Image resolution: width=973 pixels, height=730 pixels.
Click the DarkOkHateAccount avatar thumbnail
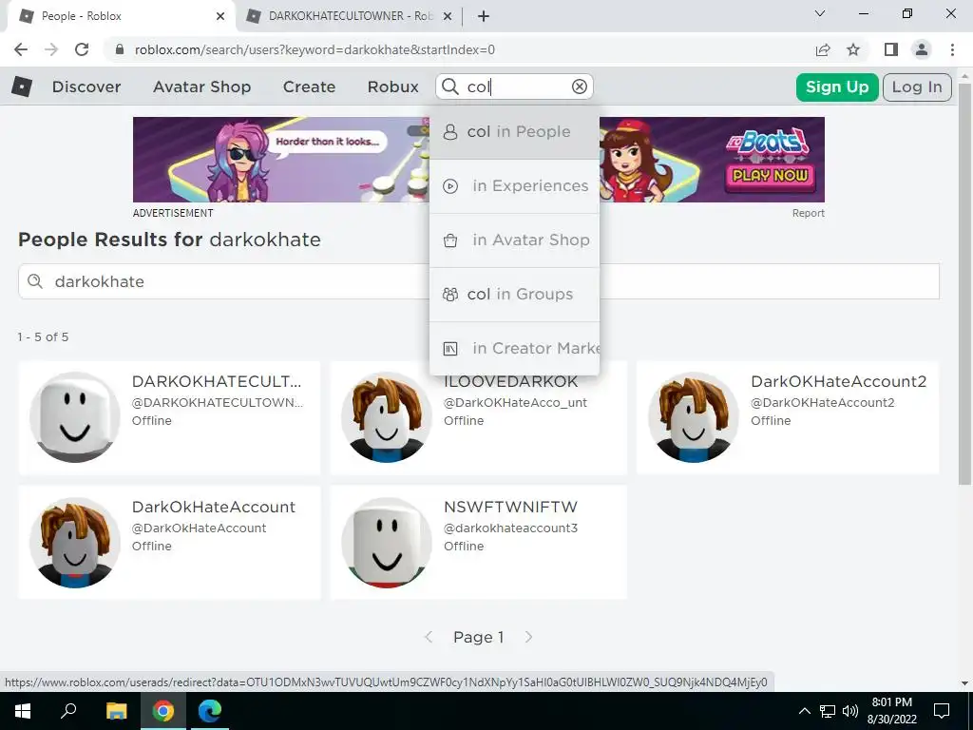(x=74, y=543)
